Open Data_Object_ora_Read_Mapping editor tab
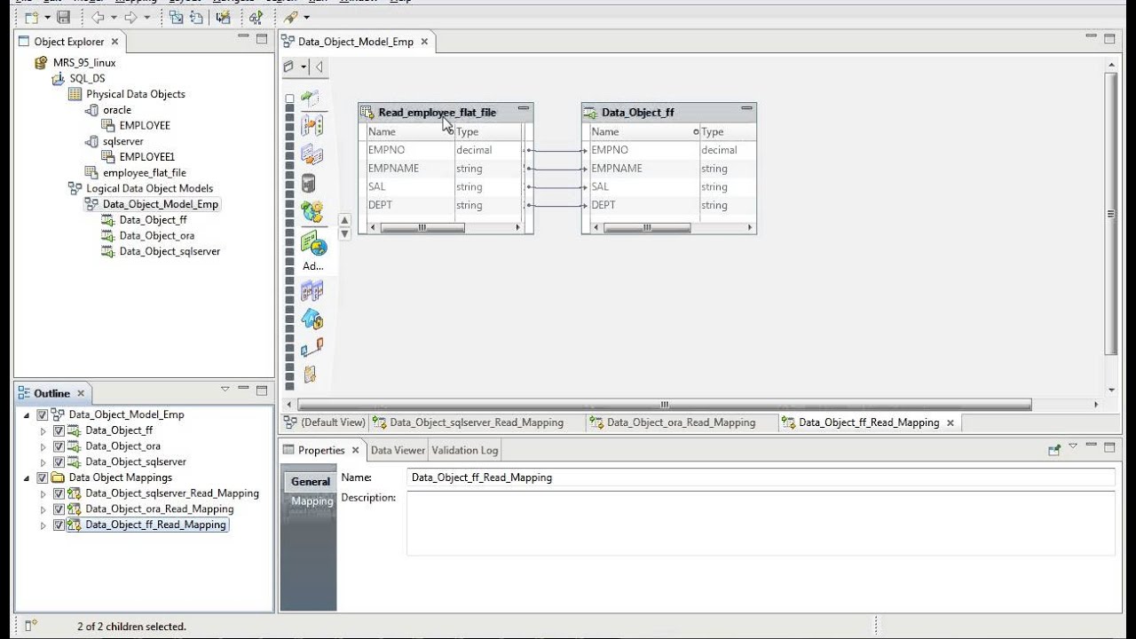 pos(682,422)
